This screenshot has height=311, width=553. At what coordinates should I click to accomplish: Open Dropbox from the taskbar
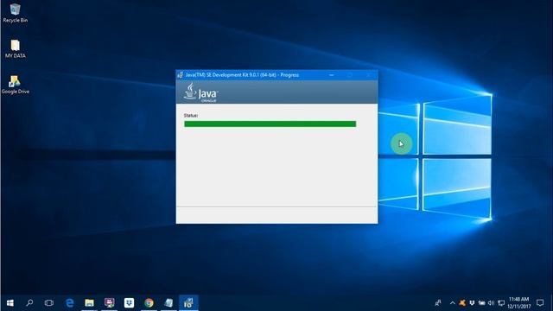point(129,303)
